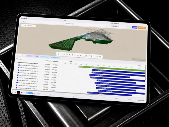Image resolution: width=169 pixels, height=127 pixels.
Task: Click the Gantt chart vertical scrollbar
Action: click(145, 73)
